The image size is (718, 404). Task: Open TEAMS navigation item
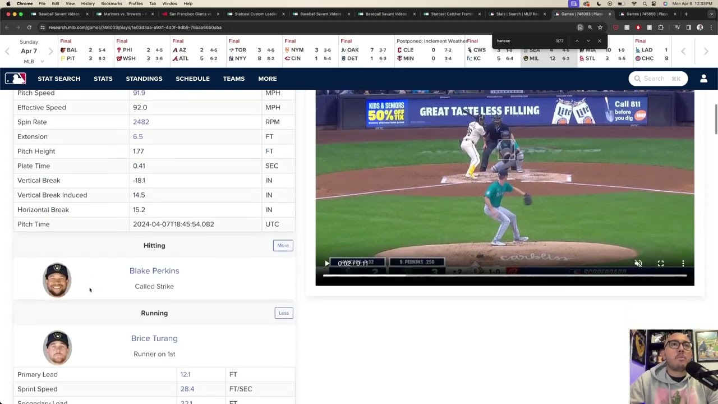point(234,79)
